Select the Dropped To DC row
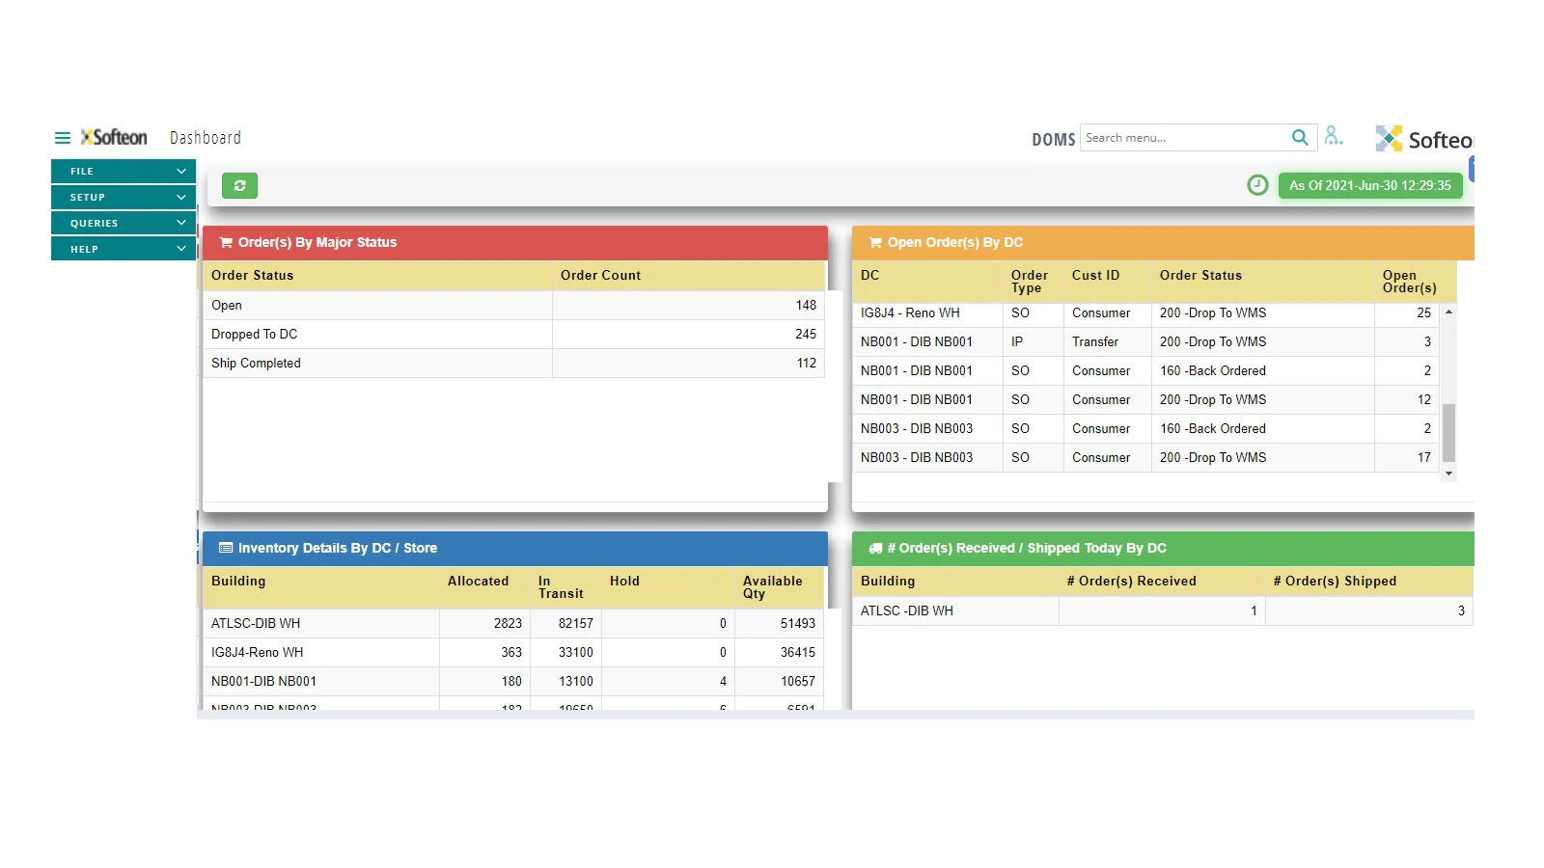This screenshot has height=868, width=1544. [513, 335]
